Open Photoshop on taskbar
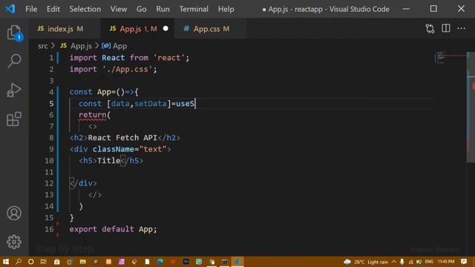 186,262
